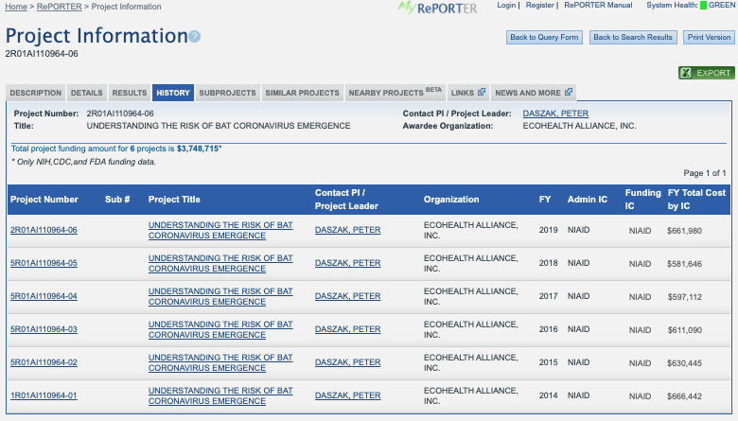The height and width of the screenshot is (421, 738).
Task: Click the Register link
Action: (x=540, y=5)
